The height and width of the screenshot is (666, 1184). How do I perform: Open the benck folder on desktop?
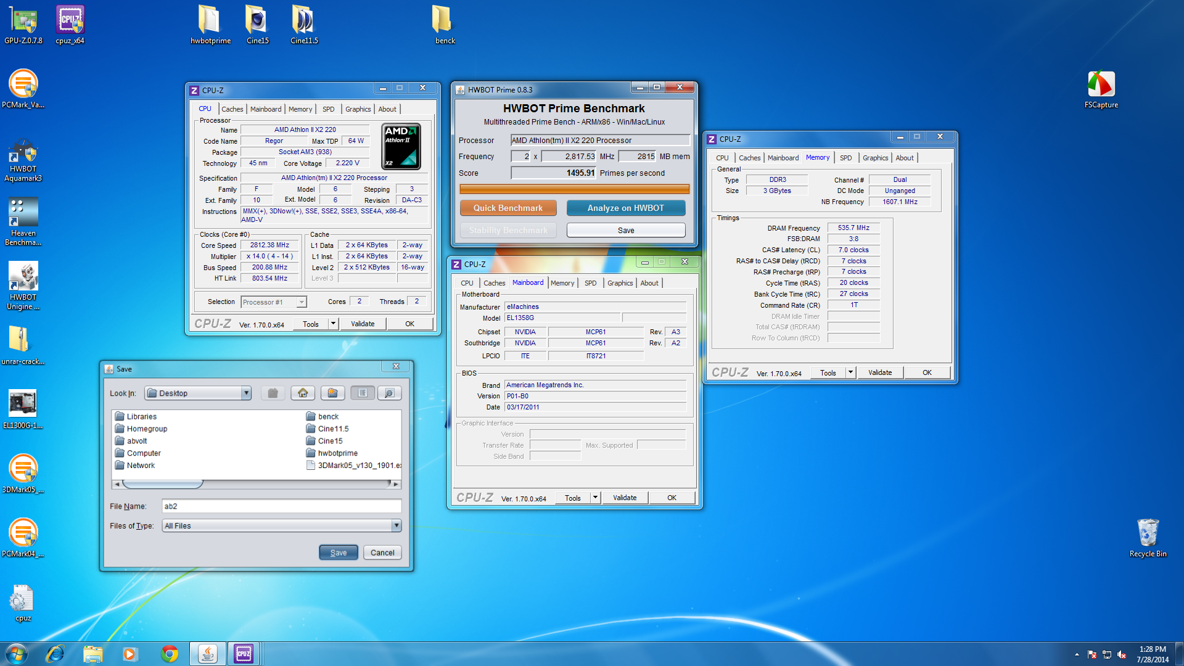tap(445, 25)
